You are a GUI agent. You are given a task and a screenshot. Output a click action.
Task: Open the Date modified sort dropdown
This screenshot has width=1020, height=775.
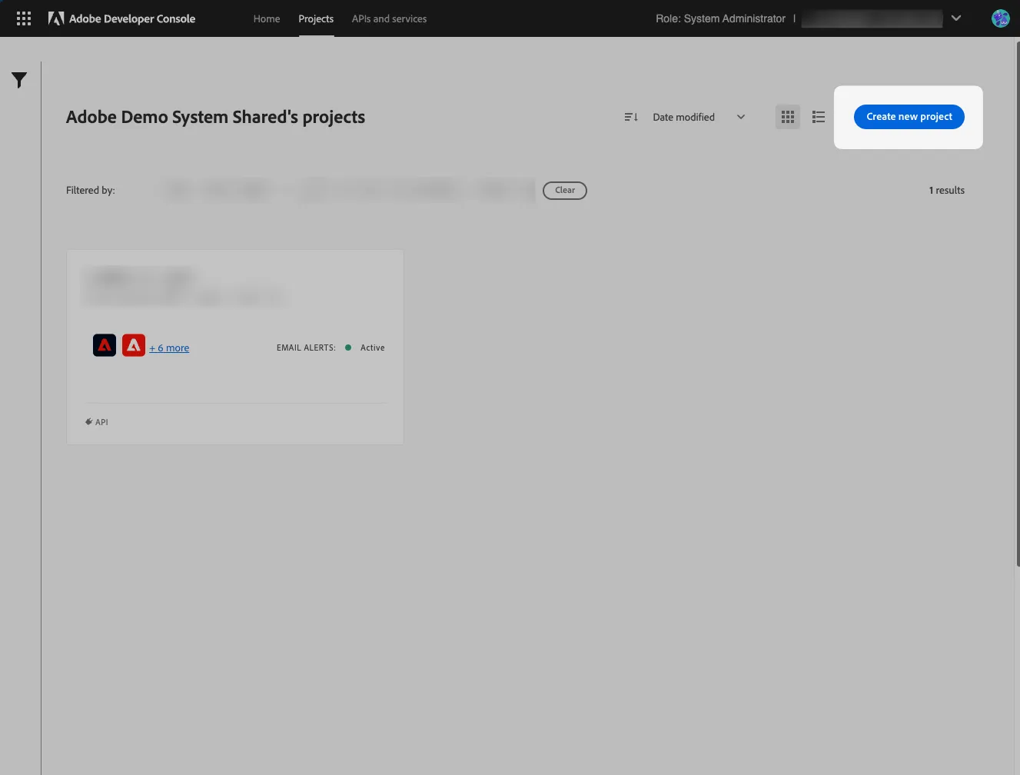coord(699,117)
